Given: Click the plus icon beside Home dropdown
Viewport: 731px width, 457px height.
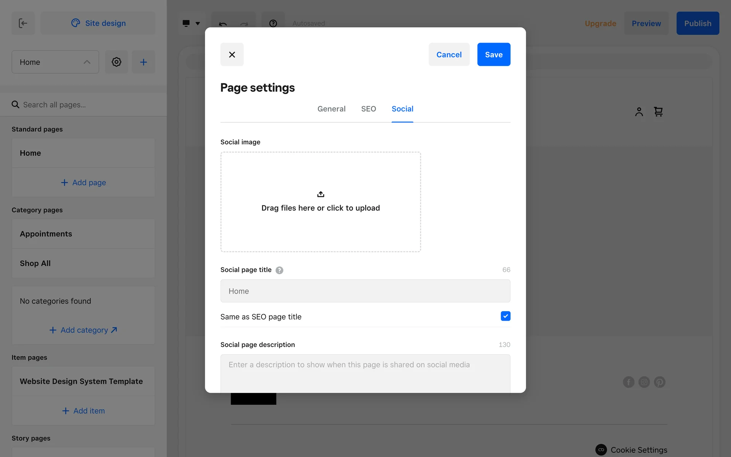Looking at the screenshot, I should tap(144, 62).
